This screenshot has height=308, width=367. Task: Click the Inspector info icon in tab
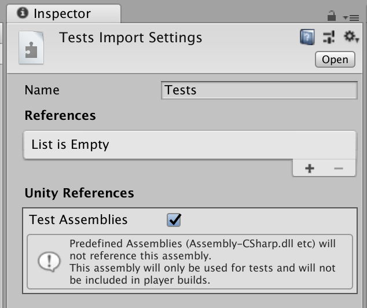point(23,13)
